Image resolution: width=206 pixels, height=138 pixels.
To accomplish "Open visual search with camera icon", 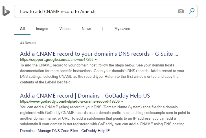I will coord(181,11).
